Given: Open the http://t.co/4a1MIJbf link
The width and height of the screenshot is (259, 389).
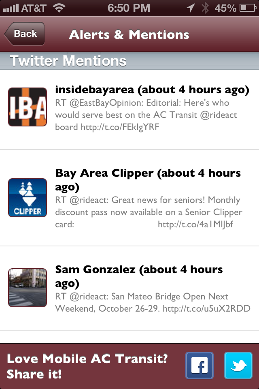Looking at the screenshot, I should click(195, 224).
